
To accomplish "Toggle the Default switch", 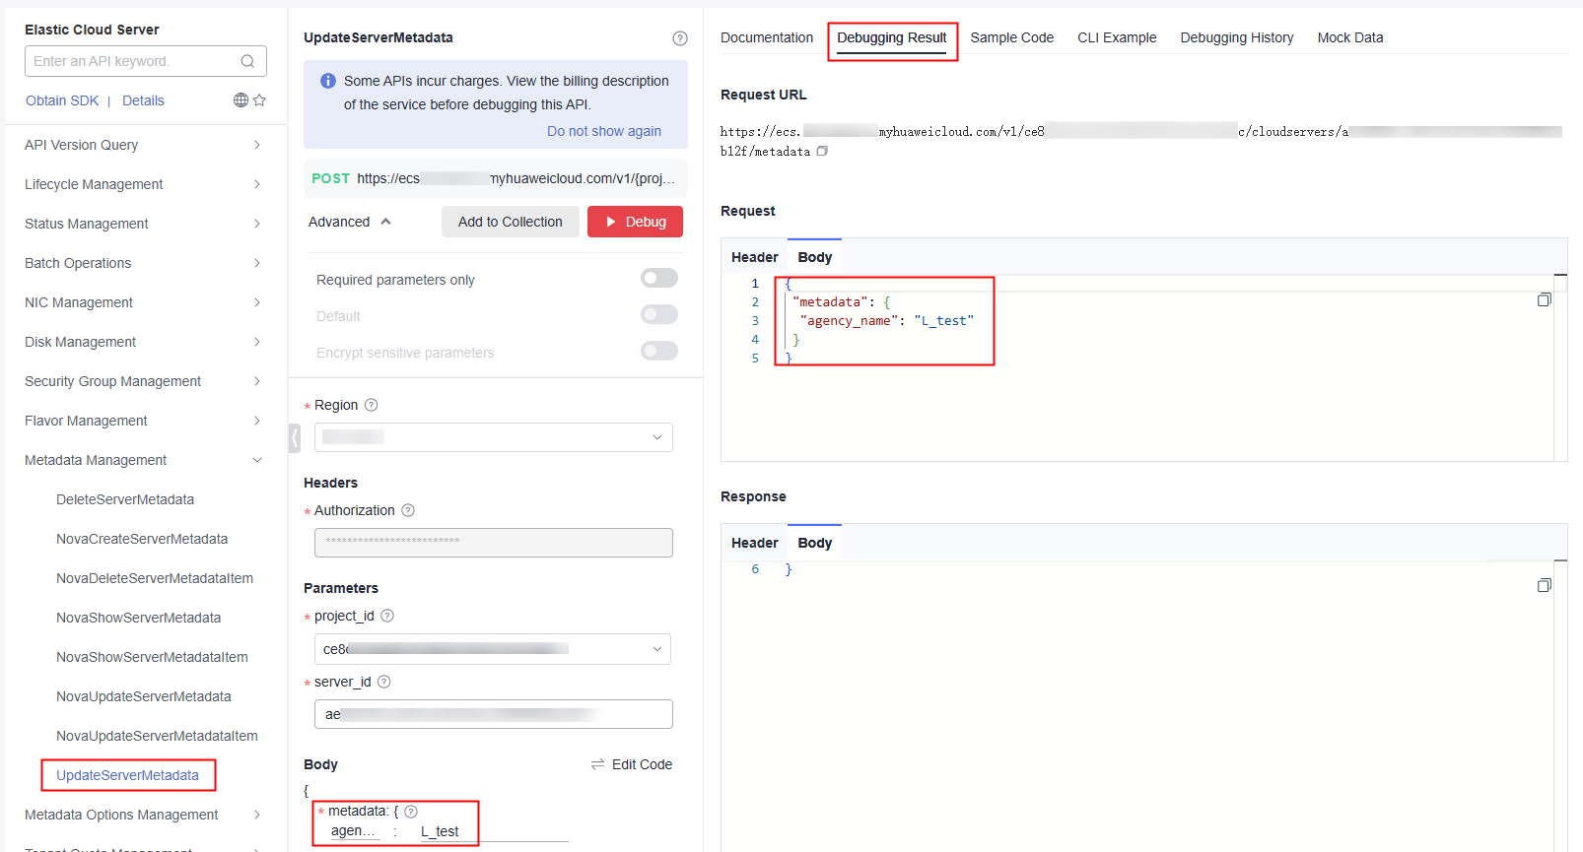I will 658,315.
